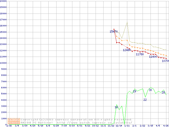
Task: Select the 30 label on green line
Action: [x=150, y=90]
